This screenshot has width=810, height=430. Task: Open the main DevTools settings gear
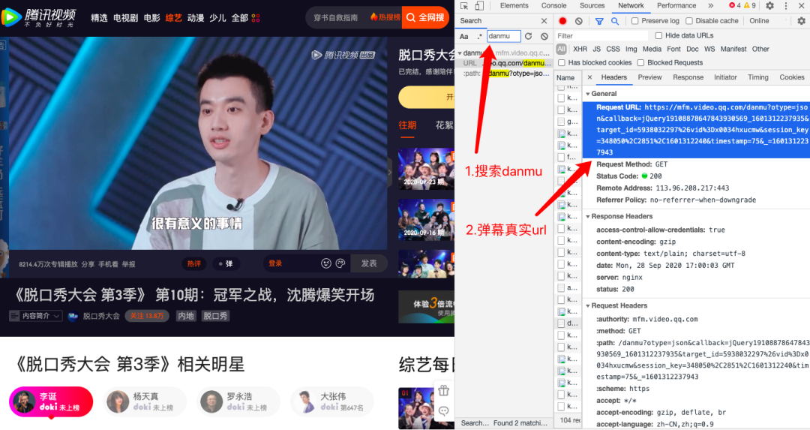(769, 6)
